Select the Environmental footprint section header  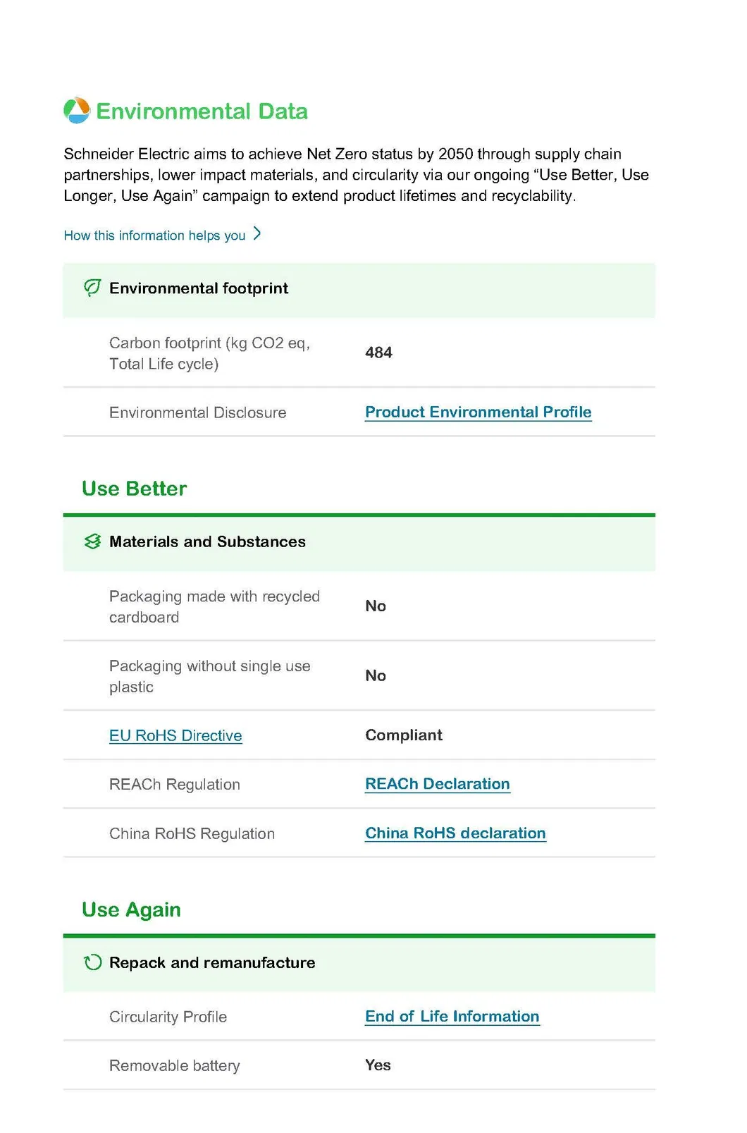click(x=359, y=290)
